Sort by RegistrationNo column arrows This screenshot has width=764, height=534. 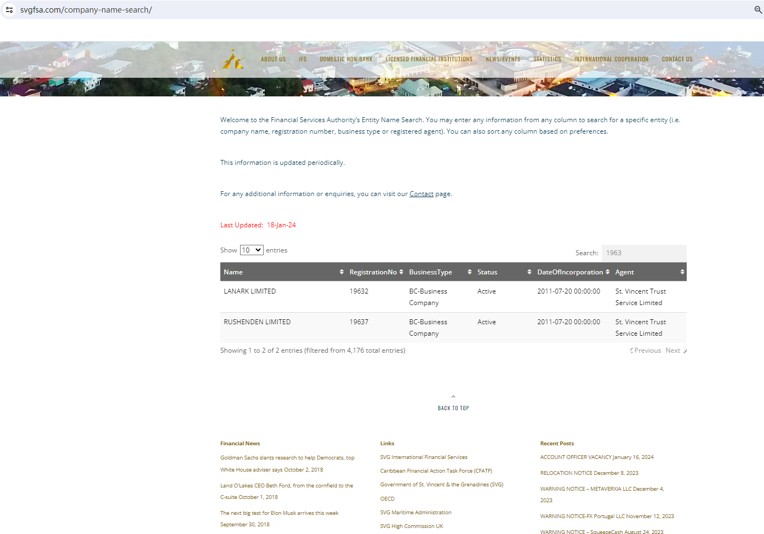tap(401, 272)
